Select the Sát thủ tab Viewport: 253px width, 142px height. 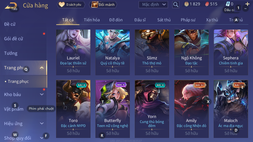tap(164, 20)
